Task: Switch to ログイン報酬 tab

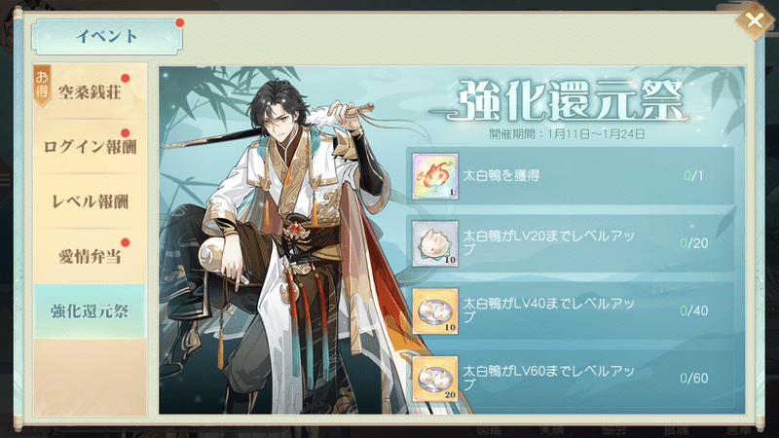Action: pyautogui.click(x=90, y=147)
